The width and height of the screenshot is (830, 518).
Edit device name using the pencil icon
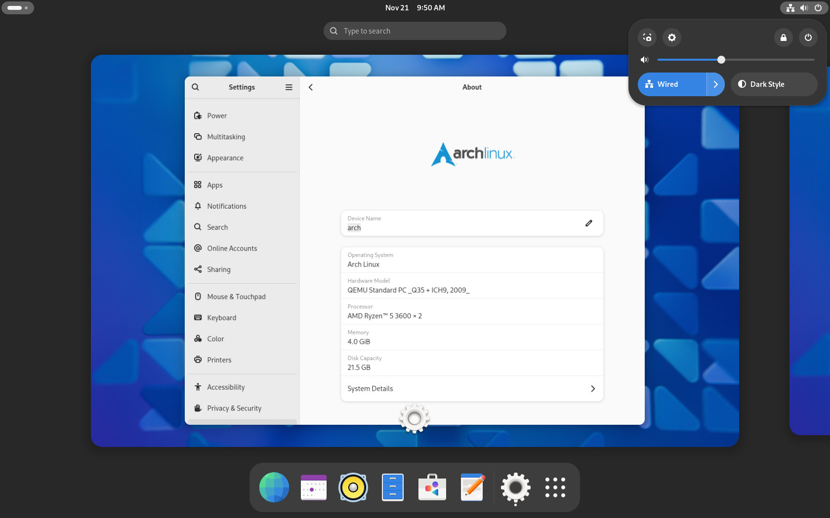[589, 223]
